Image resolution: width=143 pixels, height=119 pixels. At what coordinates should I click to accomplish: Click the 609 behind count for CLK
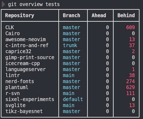coord(130,28)
